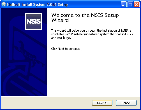
Task: Click the Welcome to the NSIS Setup Wizard heading
Action: (85, 18)
